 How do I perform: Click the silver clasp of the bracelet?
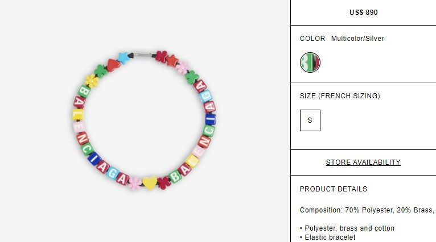(143, 55)
